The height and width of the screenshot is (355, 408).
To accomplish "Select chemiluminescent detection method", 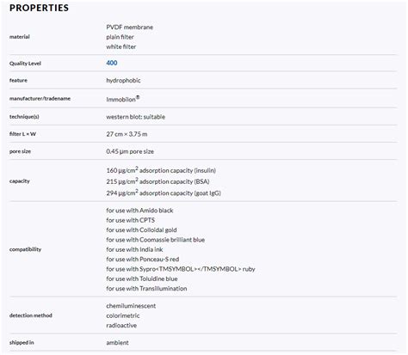I will pos(131,306).
